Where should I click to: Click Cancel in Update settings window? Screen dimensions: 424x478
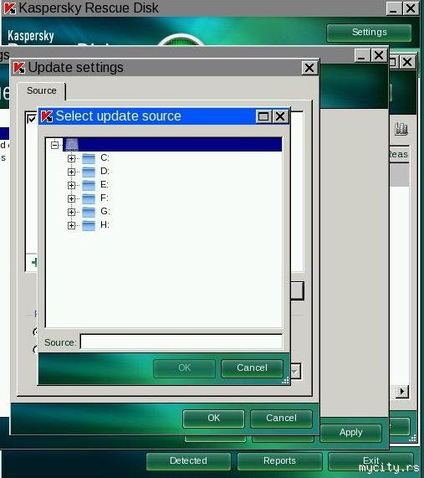tap(281, 419)
